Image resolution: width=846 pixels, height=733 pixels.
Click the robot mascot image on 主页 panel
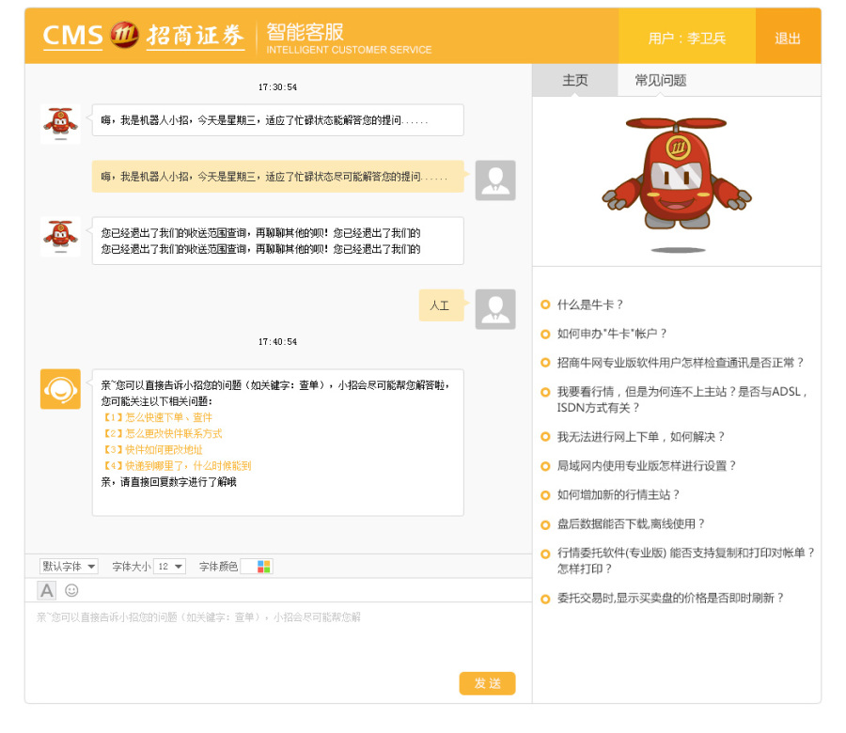pos(677,174)
